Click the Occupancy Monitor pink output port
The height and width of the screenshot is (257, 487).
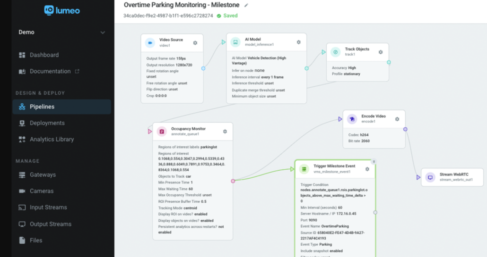(x=233, y=181)
